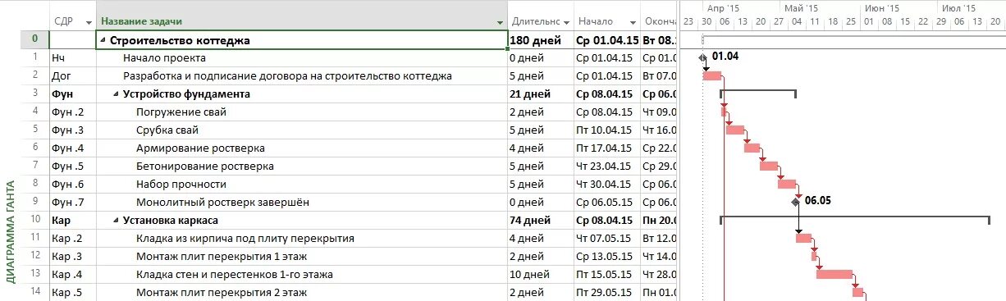Select row header number 10
Image resolution: width=1006 pixels, height=301 pixels.
(x=34, y=220)
